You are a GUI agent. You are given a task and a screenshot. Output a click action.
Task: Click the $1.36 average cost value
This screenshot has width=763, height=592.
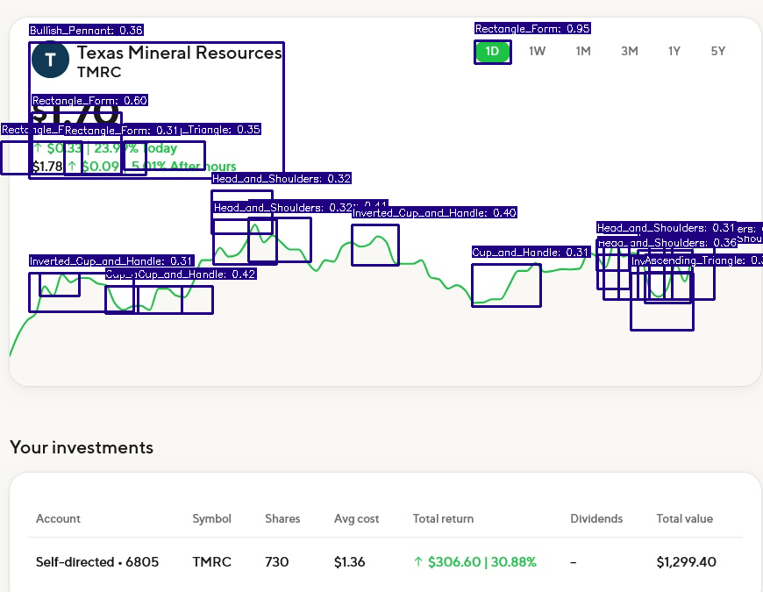[x=349, y=562]
